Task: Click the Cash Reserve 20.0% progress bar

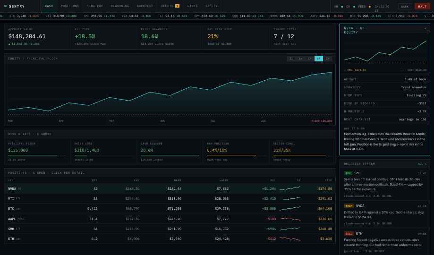Action: point(170,155)
